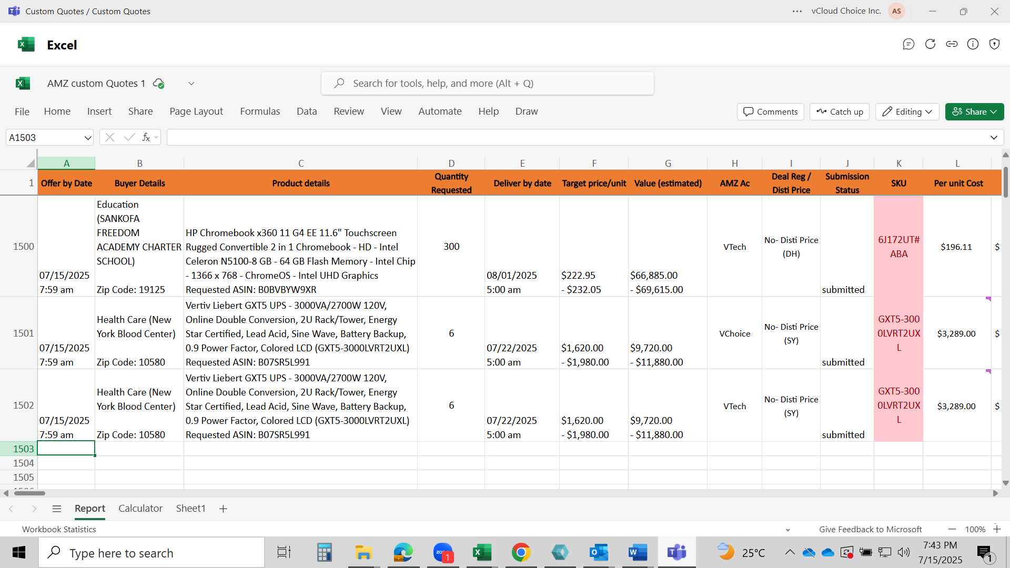The height and width of the screenshot is (568, 1010).
Task: Open the Share dropdown button
Action: point(974,111)
